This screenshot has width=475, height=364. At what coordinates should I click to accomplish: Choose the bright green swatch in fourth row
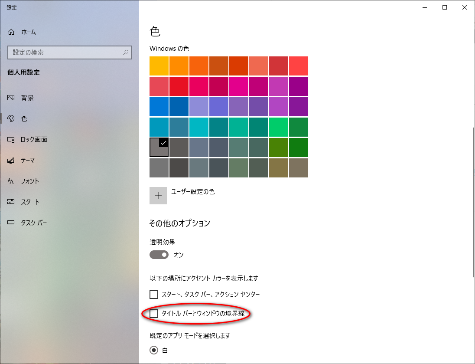[x=278, y=127]
